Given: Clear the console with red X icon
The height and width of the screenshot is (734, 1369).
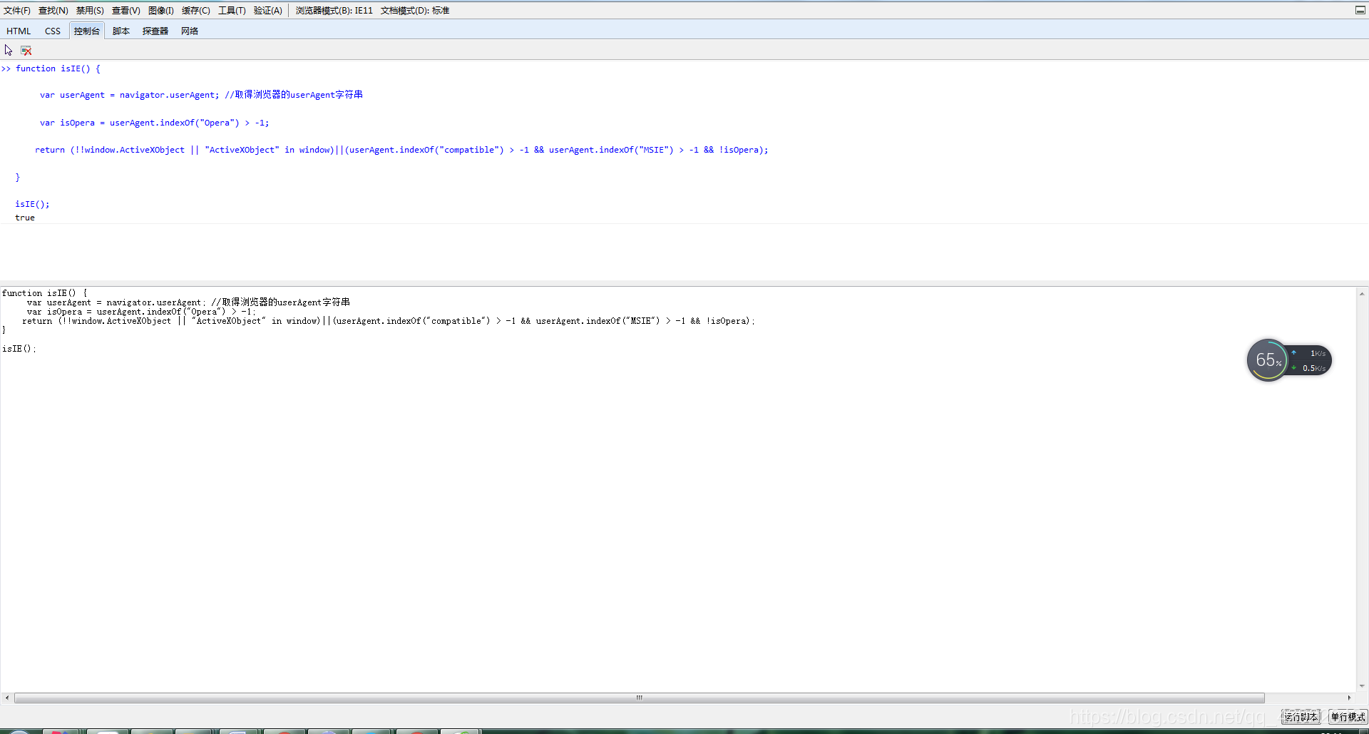Looking at the screenshot, I should (26, 51).
